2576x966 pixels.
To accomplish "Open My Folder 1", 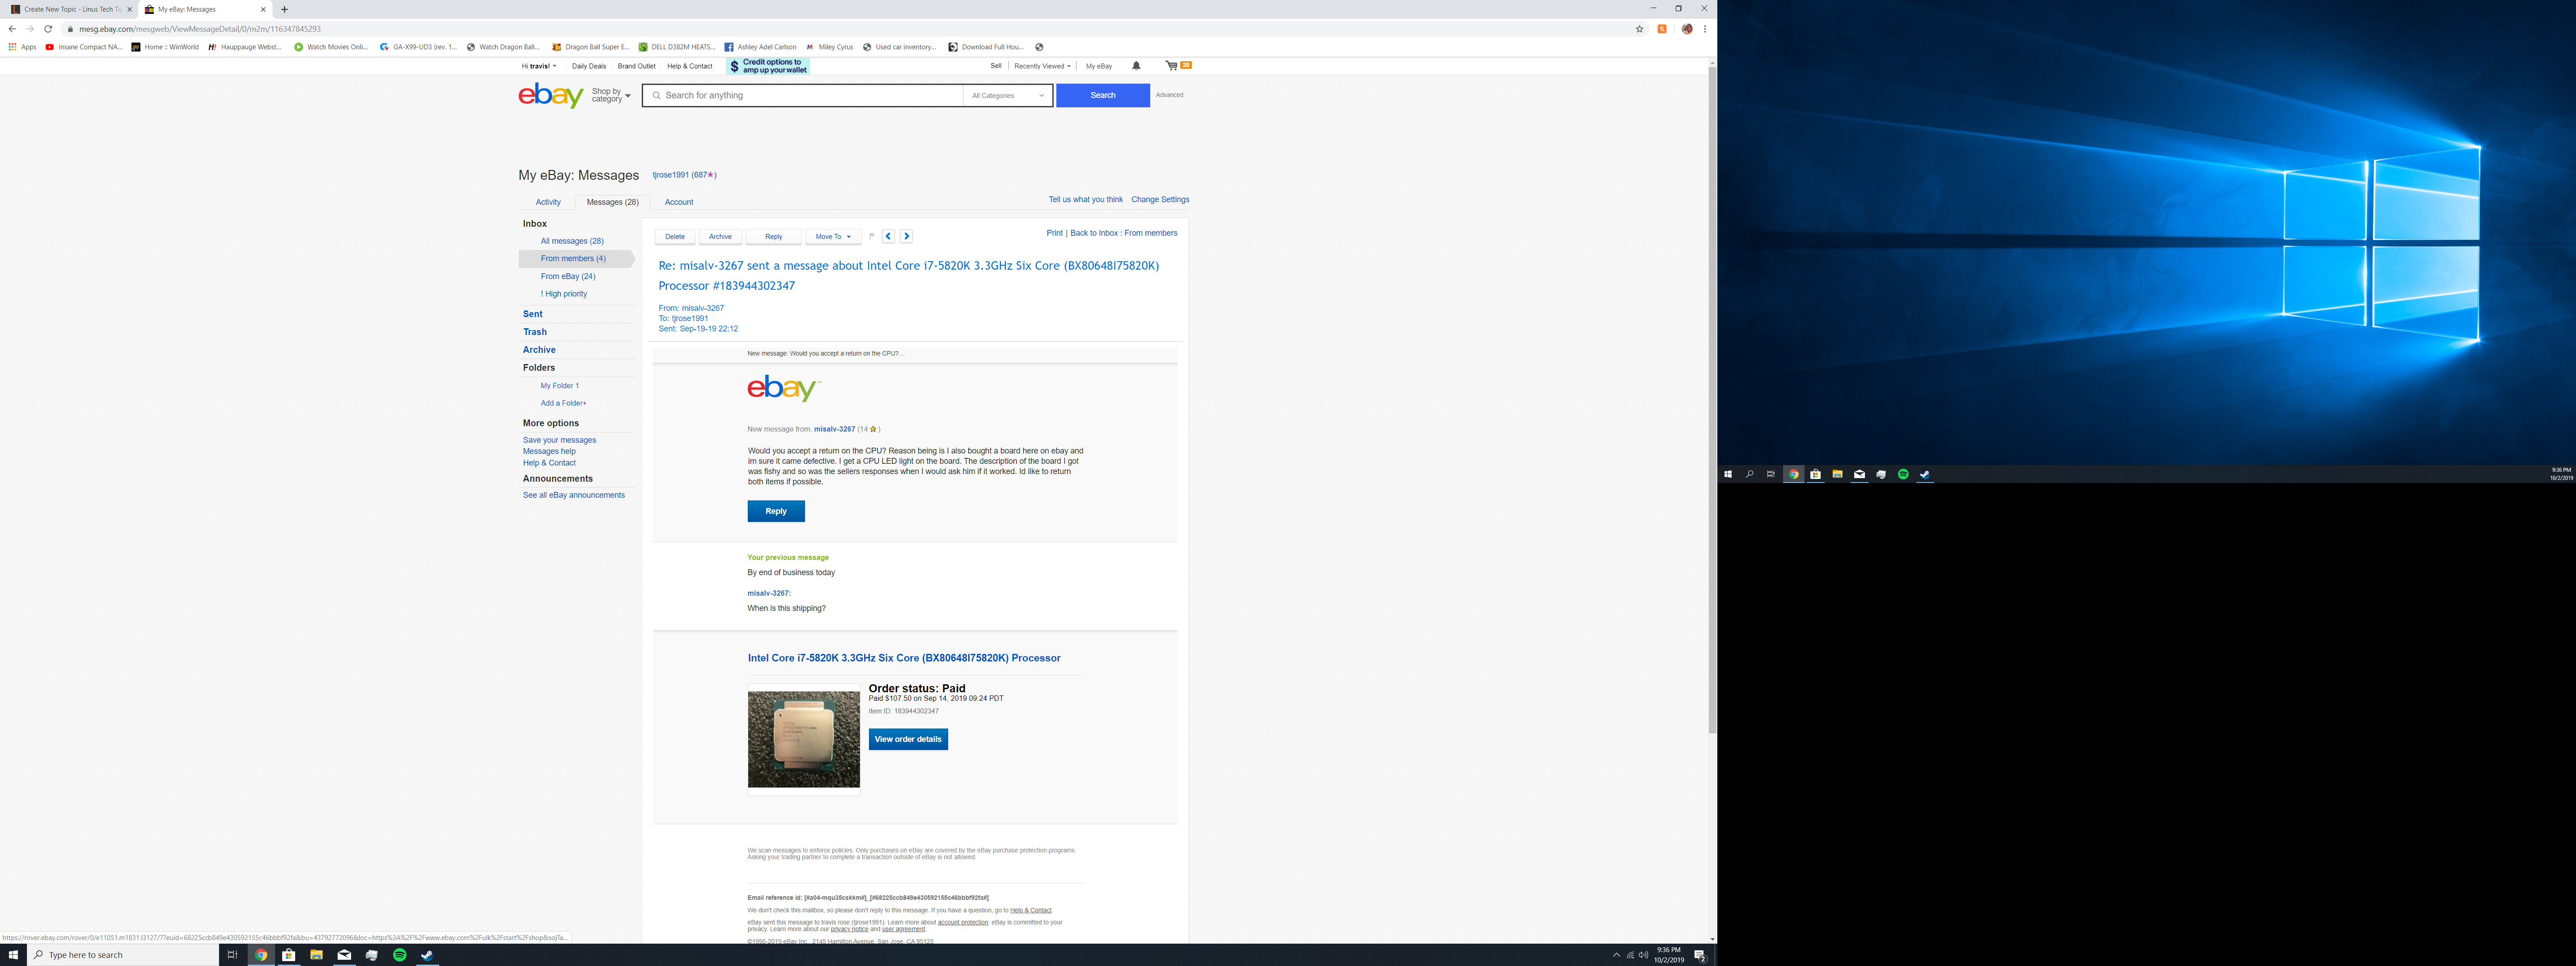I will click(560, 386).
